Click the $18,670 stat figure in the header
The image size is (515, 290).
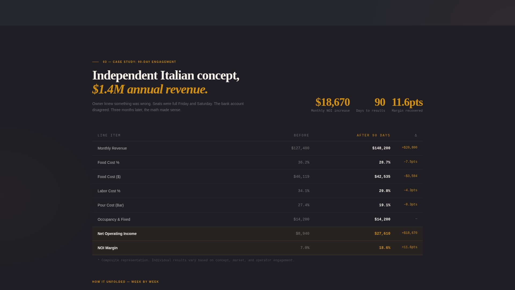point(333,102)
